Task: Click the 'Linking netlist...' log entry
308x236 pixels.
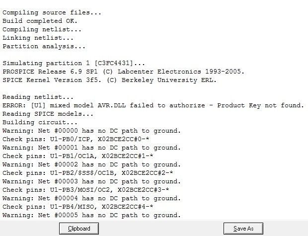Action: (x=38, y=38)
